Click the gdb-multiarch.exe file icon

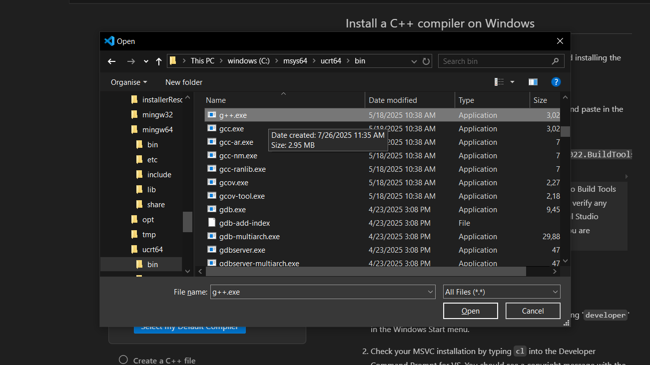(212, 236)
